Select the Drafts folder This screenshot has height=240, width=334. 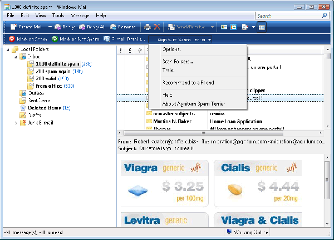(x=31, y=115)
